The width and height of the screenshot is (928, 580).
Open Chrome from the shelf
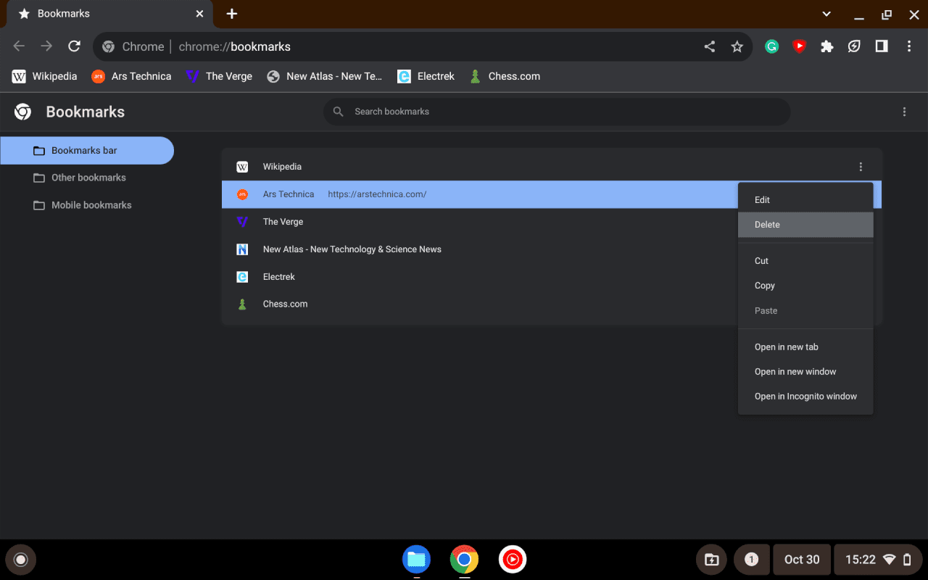pos(464,559)
